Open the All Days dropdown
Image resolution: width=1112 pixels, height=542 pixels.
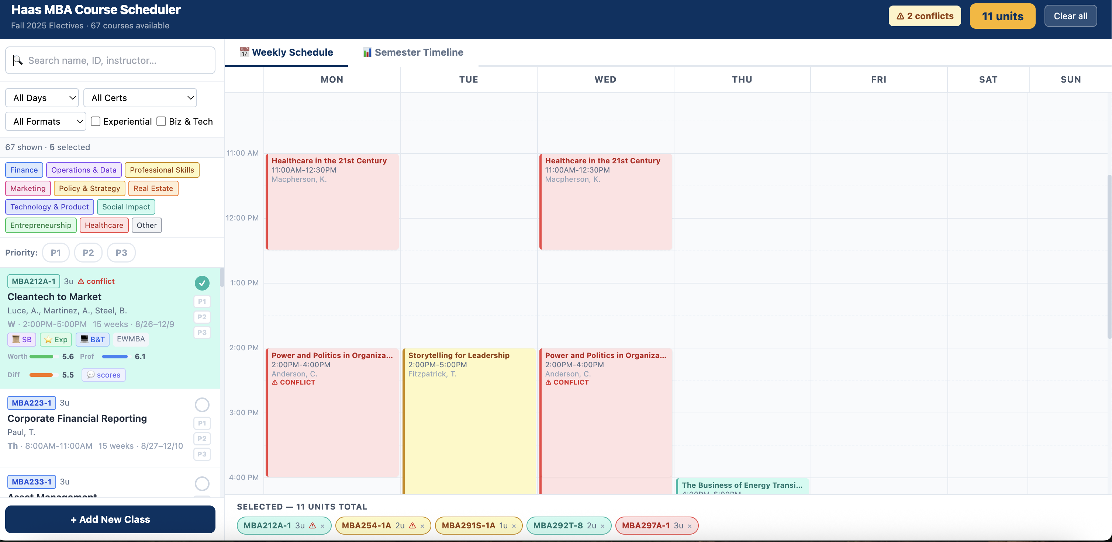42,98
